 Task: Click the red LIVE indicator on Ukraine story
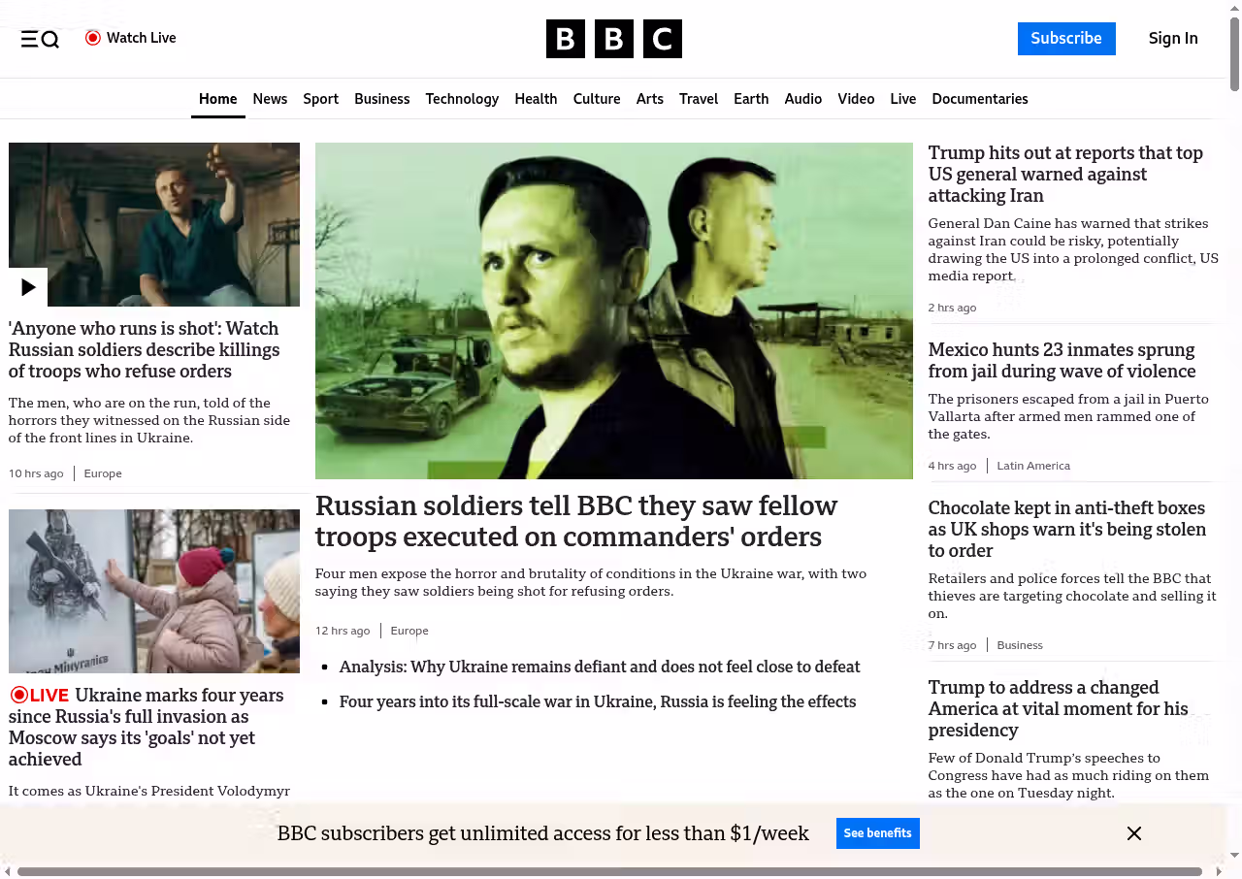40,695
